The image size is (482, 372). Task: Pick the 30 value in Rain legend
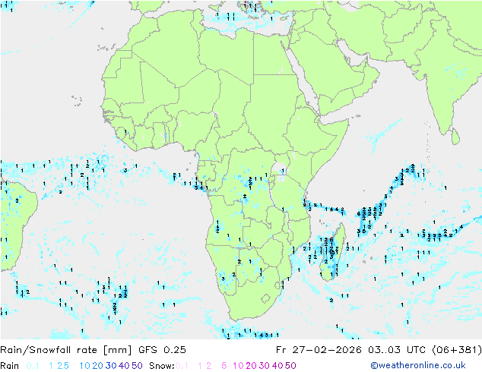coord(111,366)
